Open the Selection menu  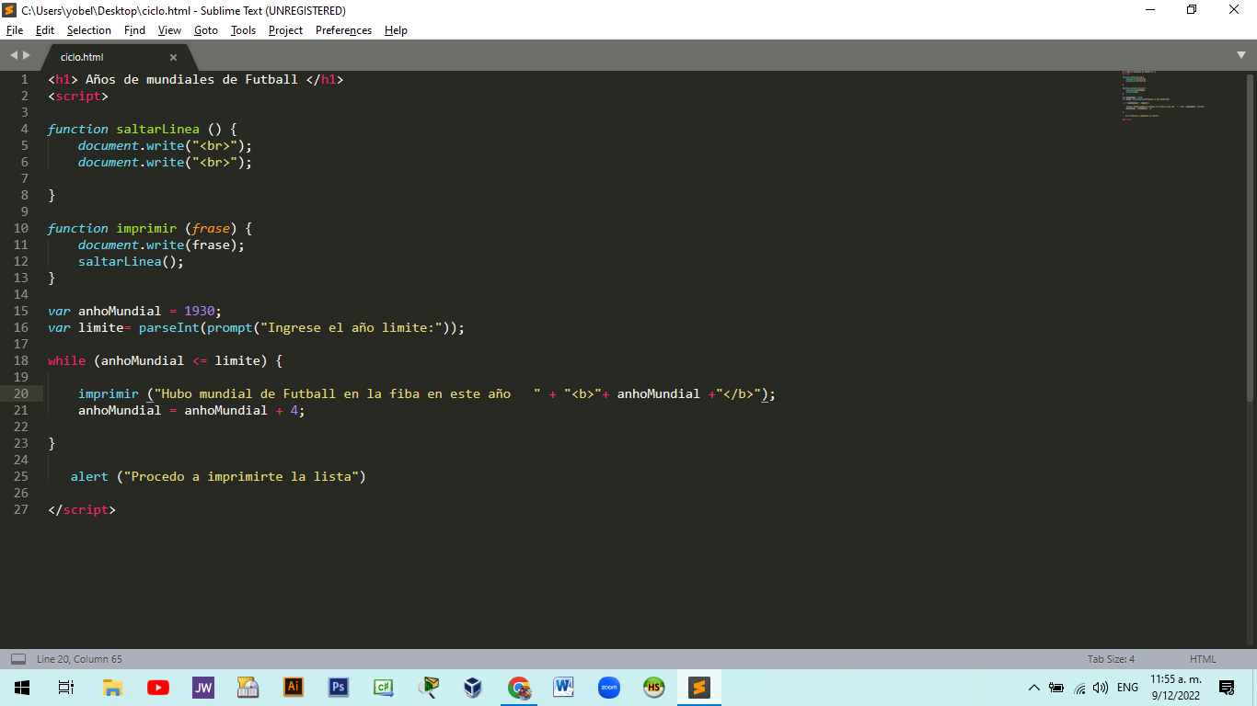click(89, 30)
